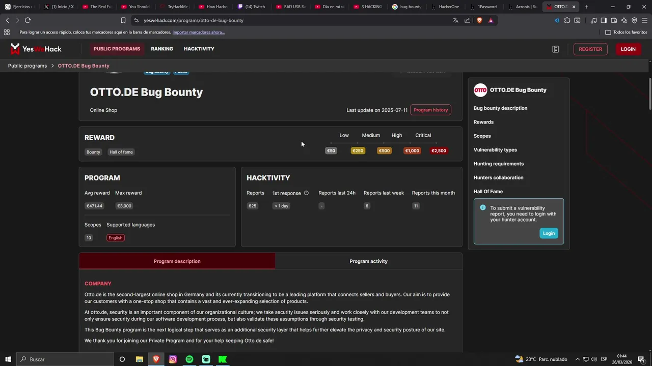This screenshot has width=652, height=366.
Task: Jump to Hunters collaboration section
Action: 498,177
